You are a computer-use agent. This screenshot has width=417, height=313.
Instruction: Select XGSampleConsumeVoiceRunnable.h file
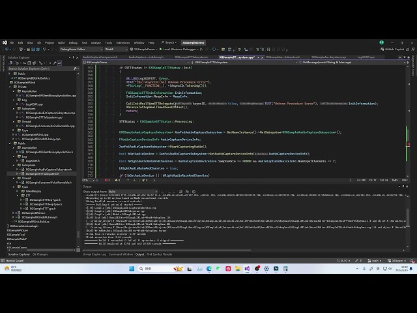(x=49, y=183)
